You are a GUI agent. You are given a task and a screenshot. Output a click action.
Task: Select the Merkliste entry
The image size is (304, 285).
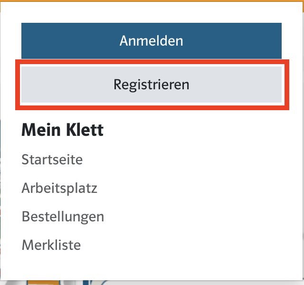tap(51, 246)
